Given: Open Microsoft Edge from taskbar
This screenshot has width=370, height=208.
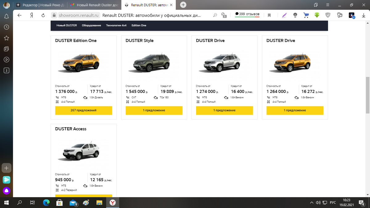Looking at the screenshot, I should (46, 202).
